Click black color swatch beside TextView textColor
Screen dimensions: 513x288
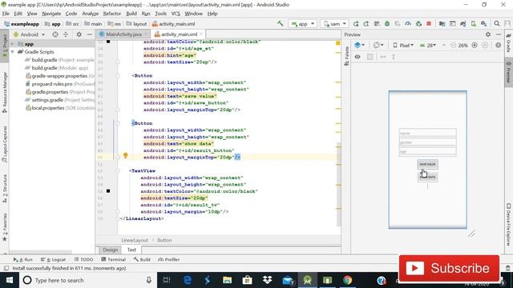point(108,191)
